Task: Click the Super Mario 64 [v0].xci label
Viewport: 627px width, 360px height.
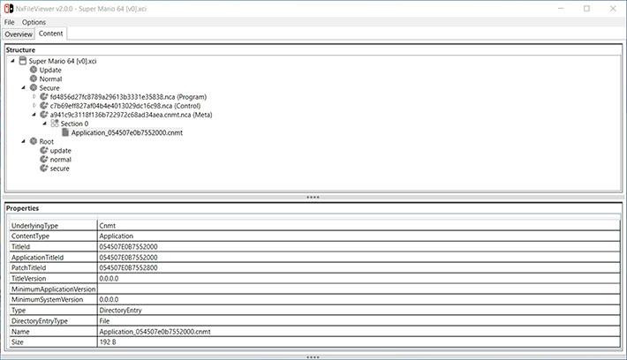Action: [x=63, y=61]
